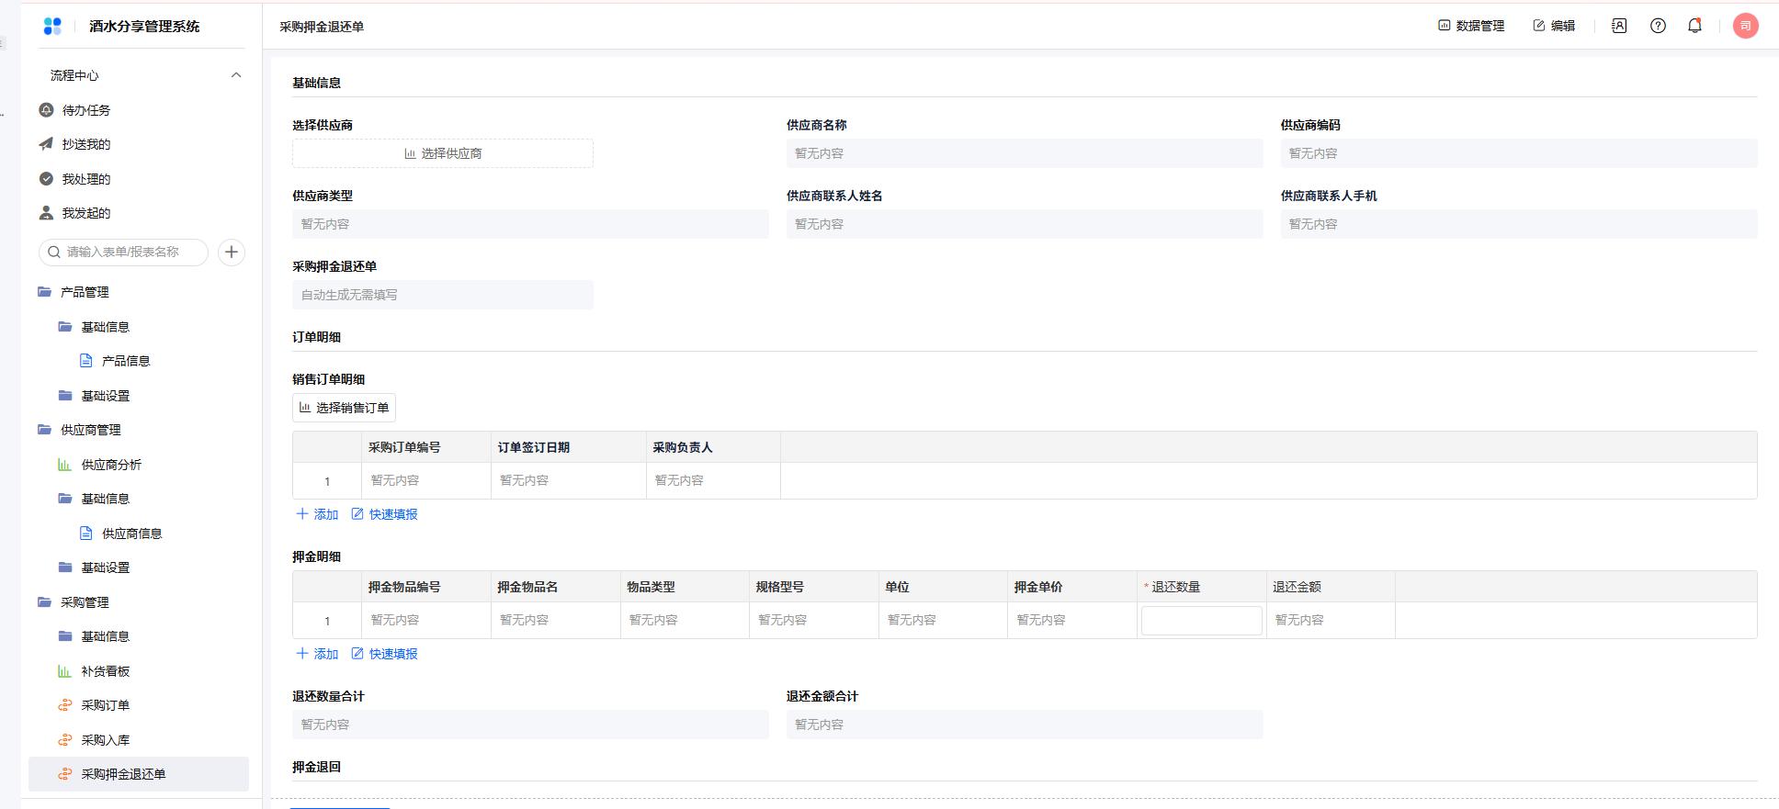This screenshot has width=1779, height=809.
Task: Click 采购押金退还单 page title in header
Action: pos(322,27)
